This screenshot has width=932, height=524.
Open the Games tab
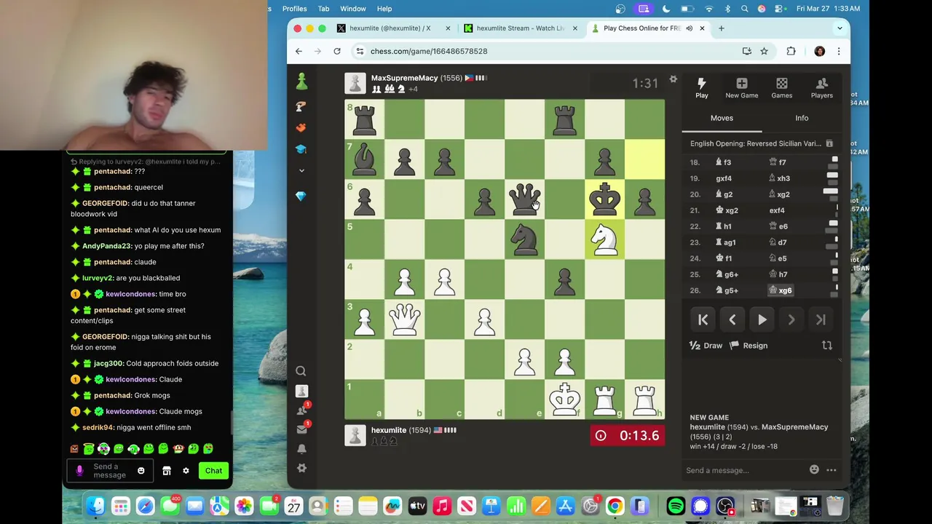[x=781, y=88]
